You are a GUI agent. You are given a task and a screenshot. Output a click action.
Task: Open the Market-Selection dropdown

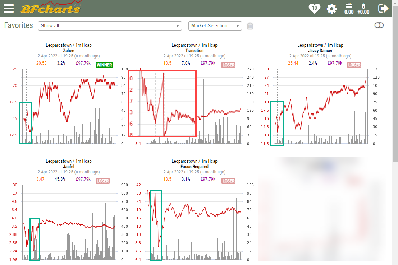[x=215, y=26]
